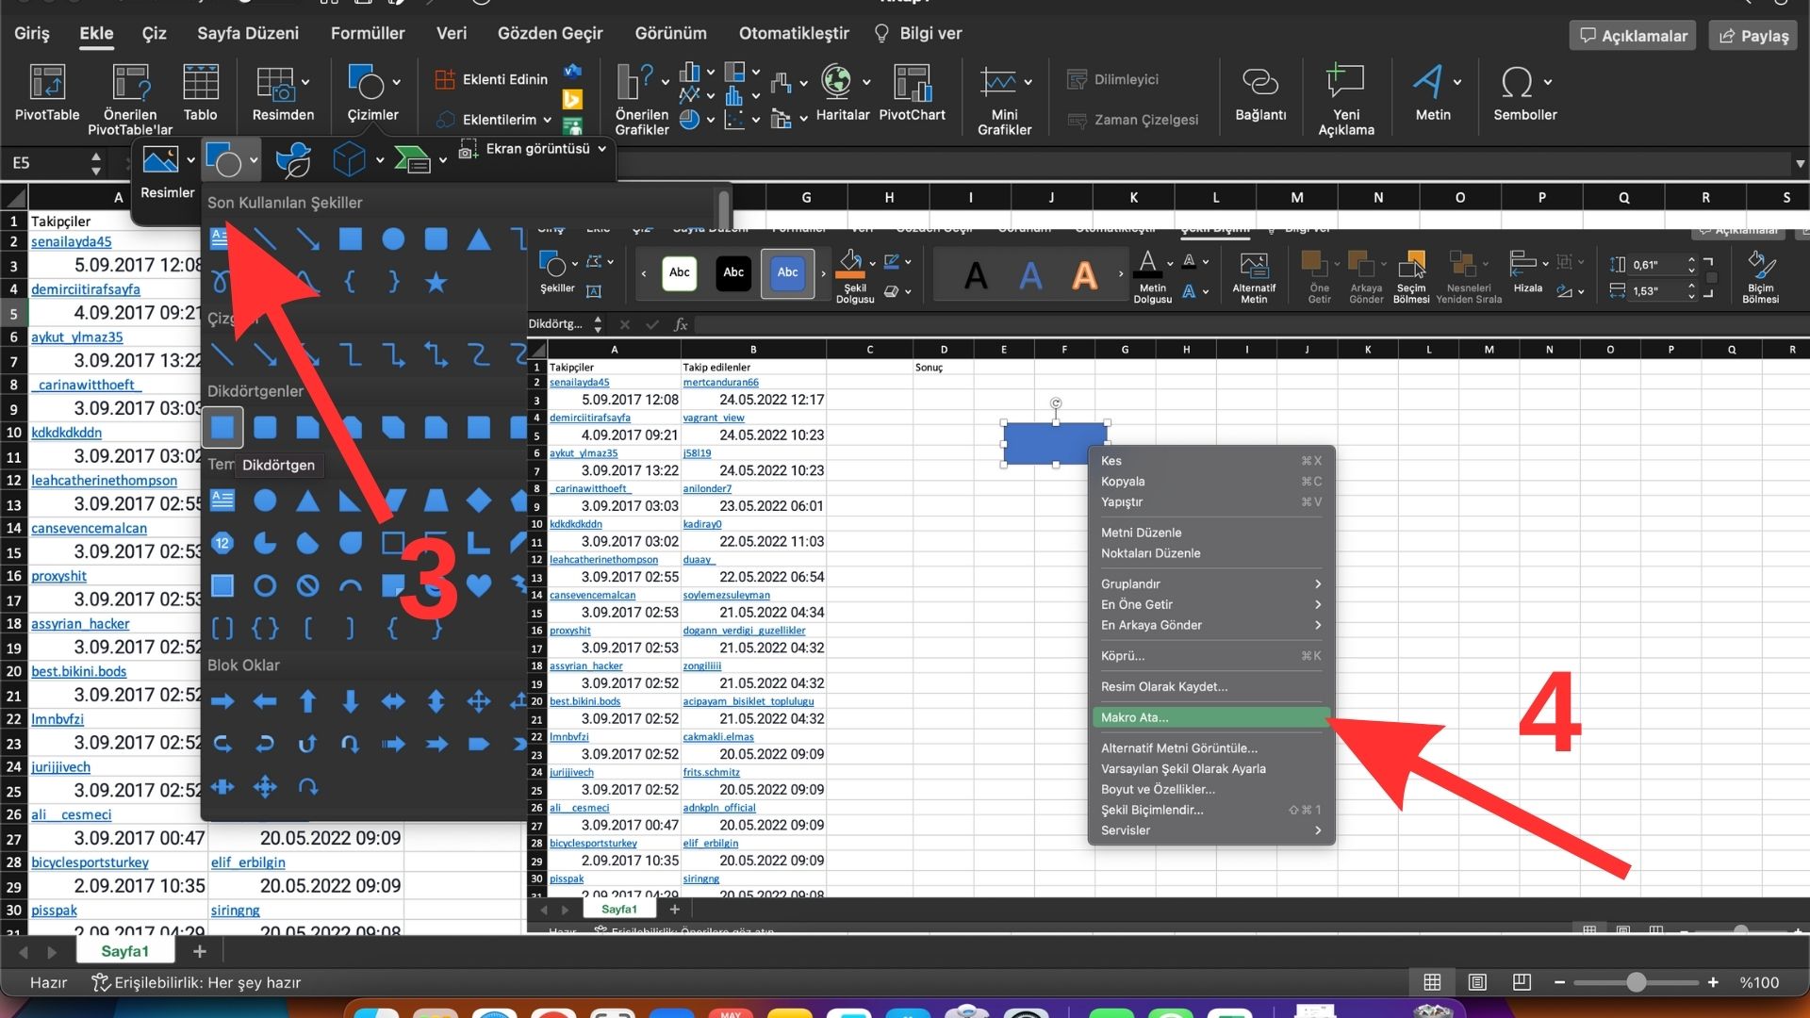This screenshot has width=1810, height=1018.
Task: Expand the Mini Grafikler dropdown
Action: point(1028,82)
